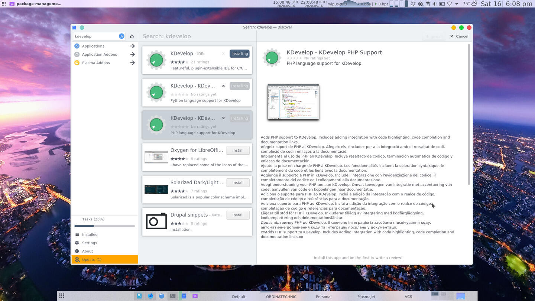This screenshot has height=301, width=535.
Task: Click the KDevelop IDE gear logo
Action: 156,60
